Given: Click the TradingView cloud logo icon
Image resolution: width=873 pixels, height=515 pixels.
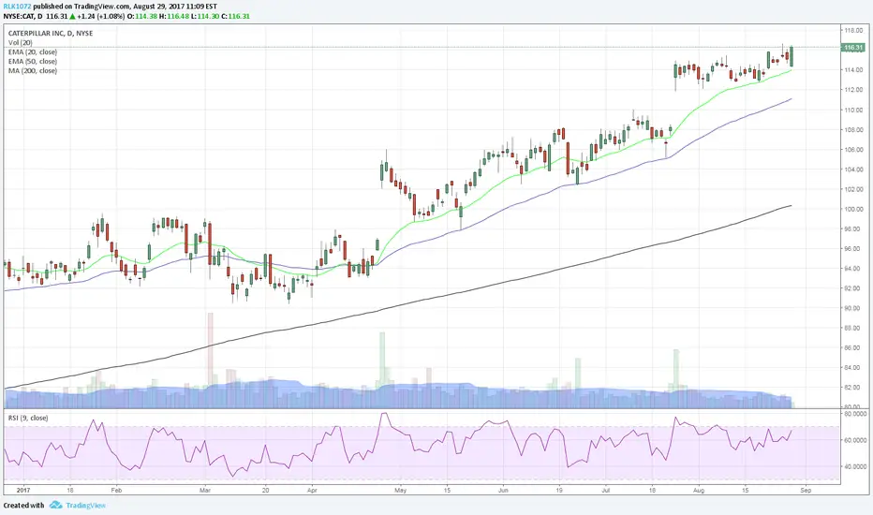Looking at the screenshot, I should click(x=55, y=505).
